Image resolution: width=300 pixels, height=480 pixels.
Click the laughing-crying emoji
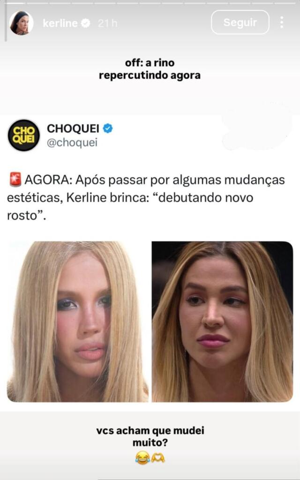[x=142, y=458]
